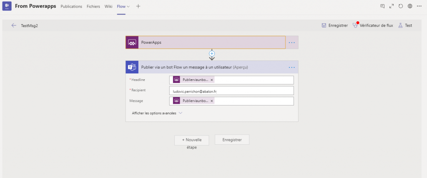Open the Teams action ellipsis menu

(x=291, y=67)
